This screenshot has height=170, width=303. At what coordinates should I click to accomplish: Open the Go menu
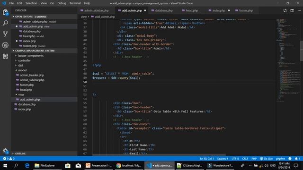coord(52,3)
